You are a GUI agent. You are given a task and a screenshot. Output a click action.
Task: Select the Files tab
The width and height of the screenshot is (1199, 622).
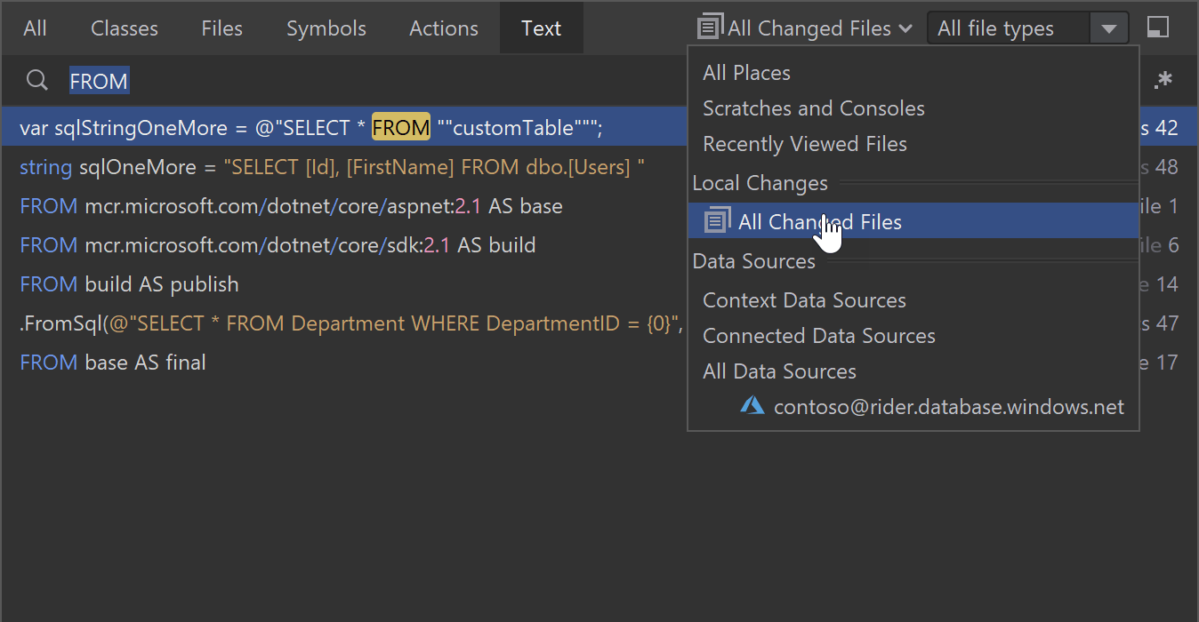222,28
